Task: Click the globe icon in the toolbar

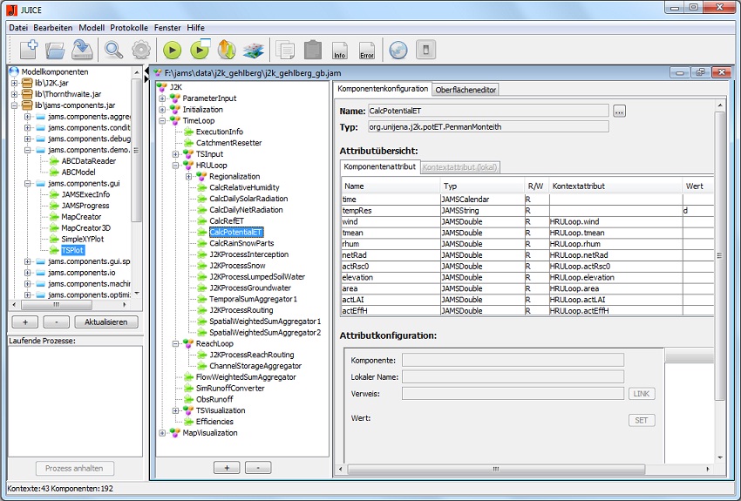Action: (398, 50)
